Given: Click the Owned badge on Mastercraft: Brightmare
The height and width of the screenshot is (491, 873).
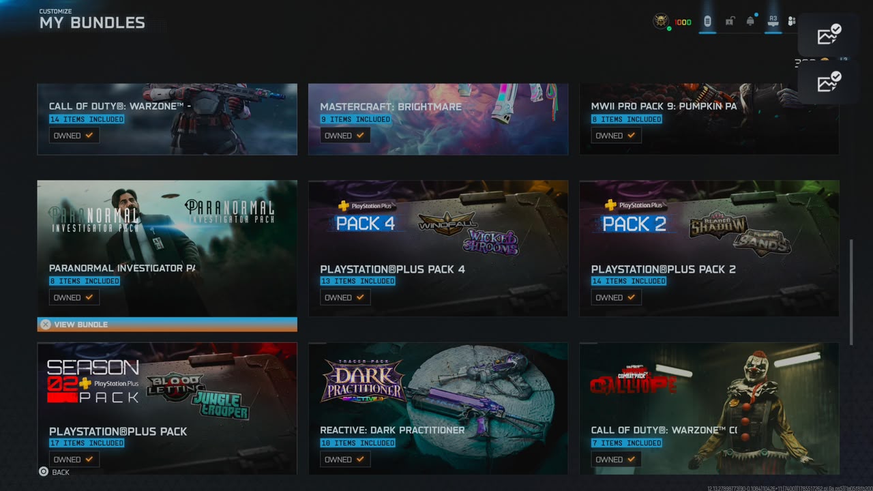Looking at the screenshot, I should 345,136.
